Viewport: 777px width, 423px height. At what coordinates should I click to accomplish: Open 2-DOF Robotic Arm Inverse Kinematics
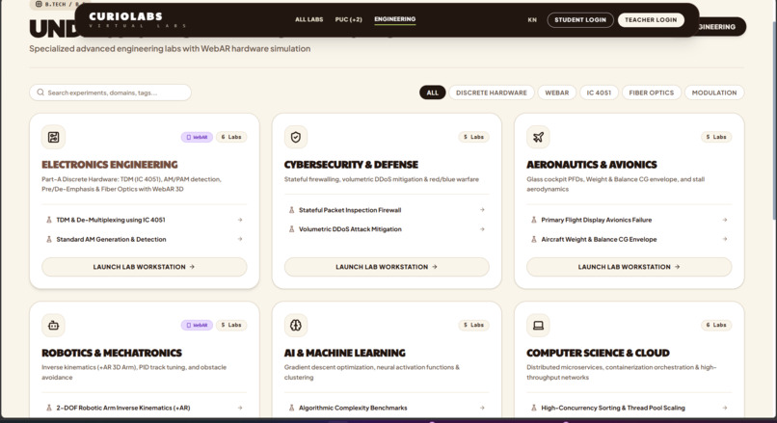[145, 409]
